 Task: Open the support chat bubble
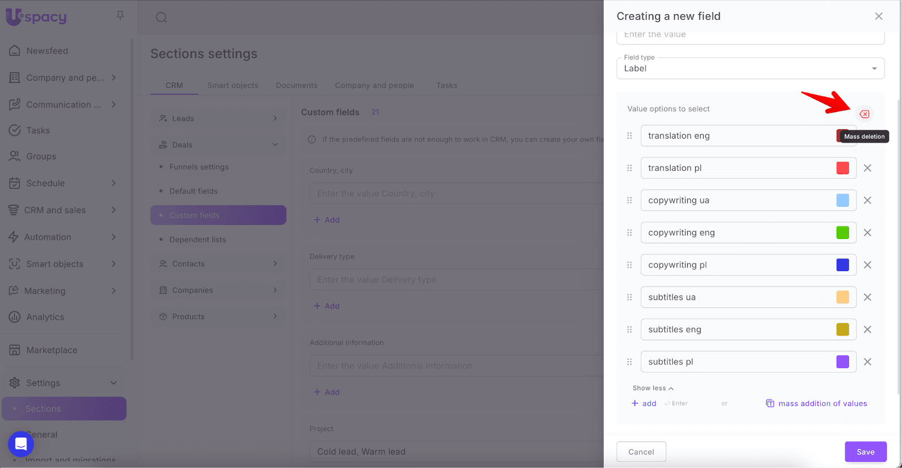point(21,444)
